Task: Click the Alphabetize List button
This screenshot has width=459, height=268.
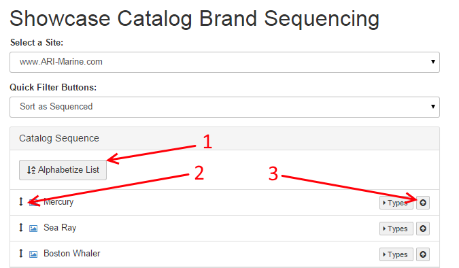Action: pyautogui.click(x=63, y=170)
